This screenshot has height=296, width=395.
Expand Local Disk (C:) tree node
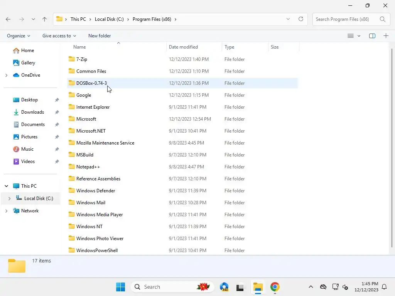[x=9, y=198]
